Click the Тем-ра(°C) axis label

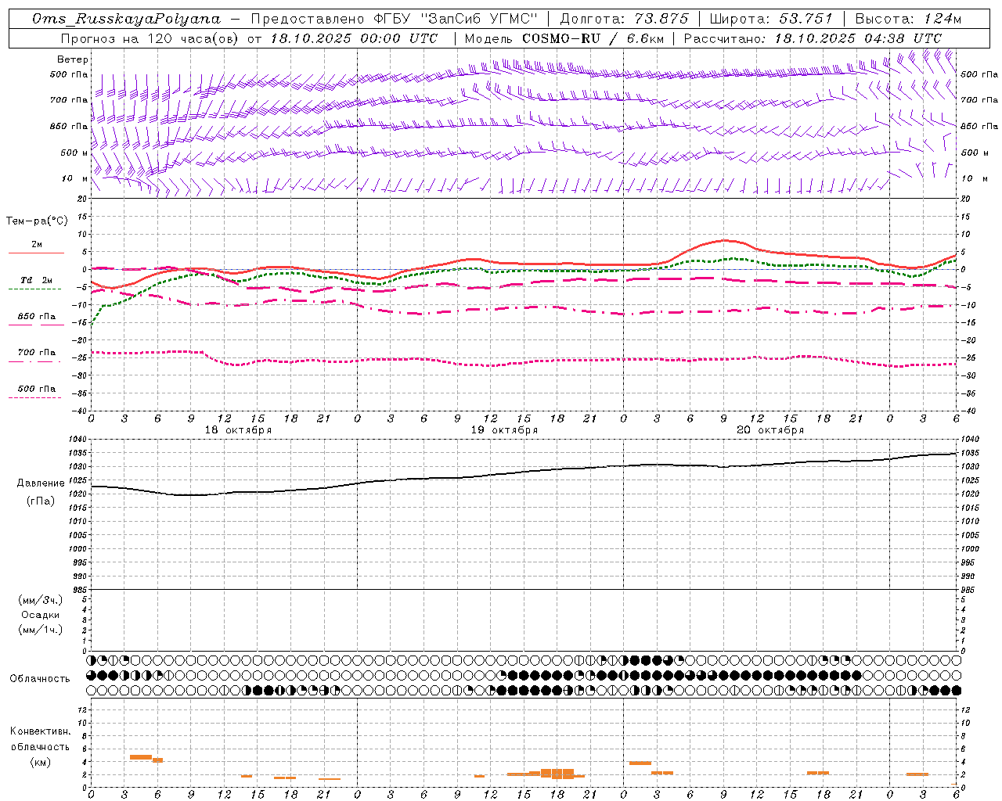coord(37,221)
